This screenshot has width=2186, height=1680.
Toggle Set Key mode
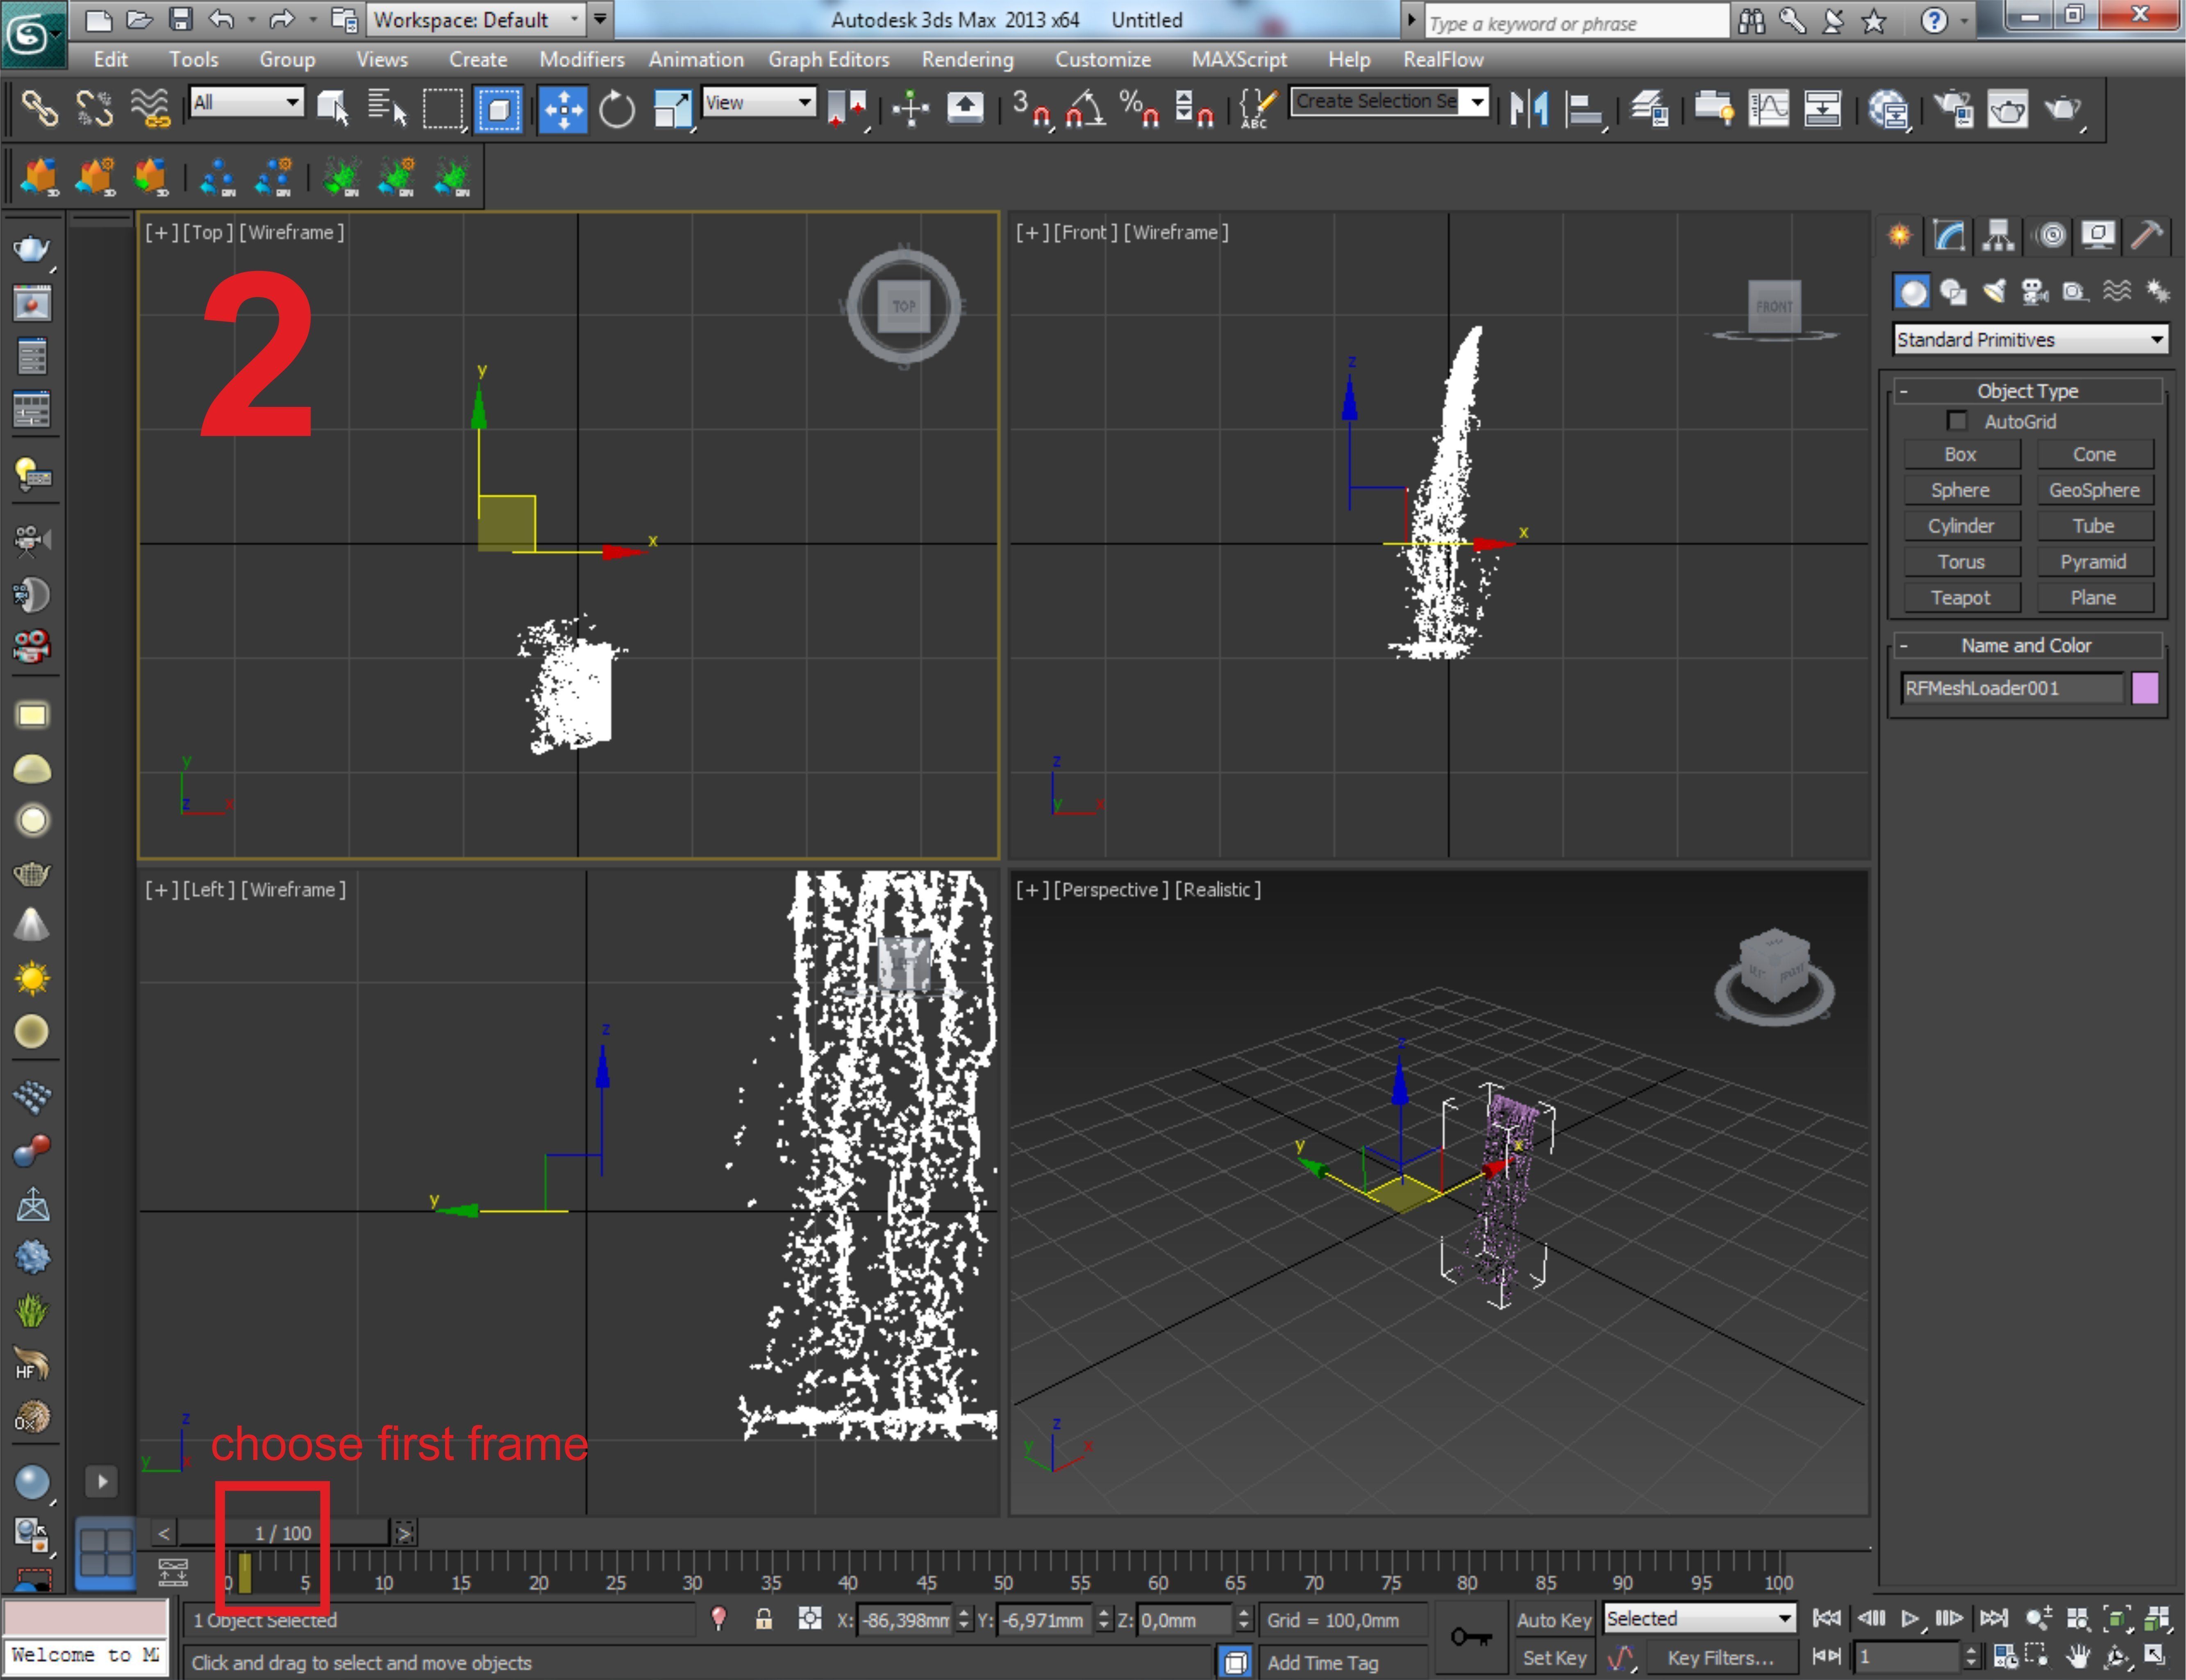pos(1554,1658)
